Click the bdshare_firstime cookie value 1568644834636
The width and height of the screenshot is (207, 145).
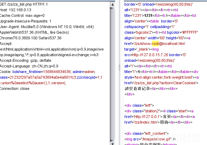[57, 72]
